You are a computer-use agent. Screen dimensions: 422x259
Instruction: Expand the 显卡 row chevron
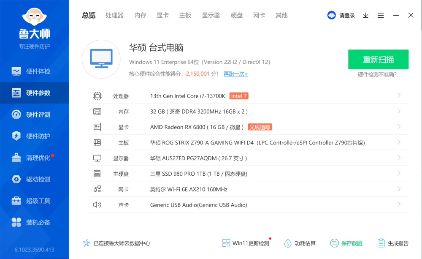(399, 127)
